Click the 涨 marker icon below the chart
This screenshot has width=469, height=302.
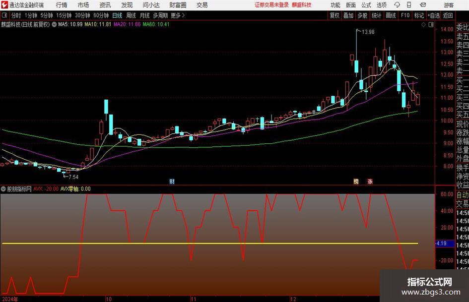(x=370, y=181)
